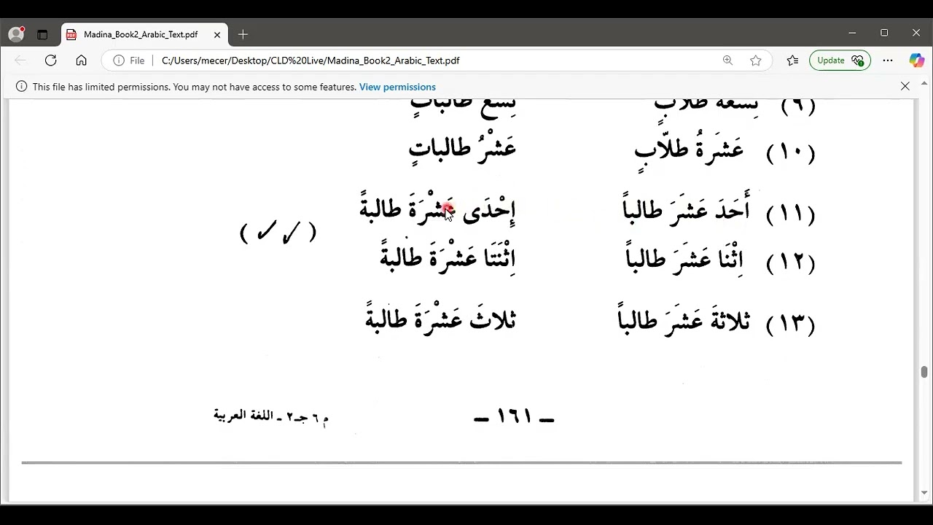Click the text ثلاثَ عَشْرَةَ طالبةً
Image resolution: width=933 pixels, height=525 pixels.
point(441,318)
